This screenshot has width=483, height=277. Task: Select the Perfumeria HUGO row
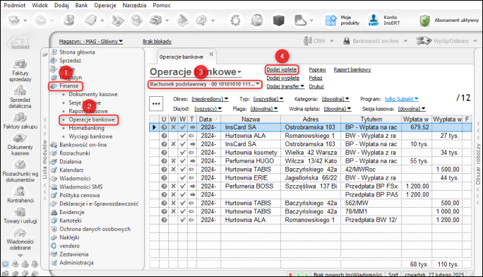(311, 161)
